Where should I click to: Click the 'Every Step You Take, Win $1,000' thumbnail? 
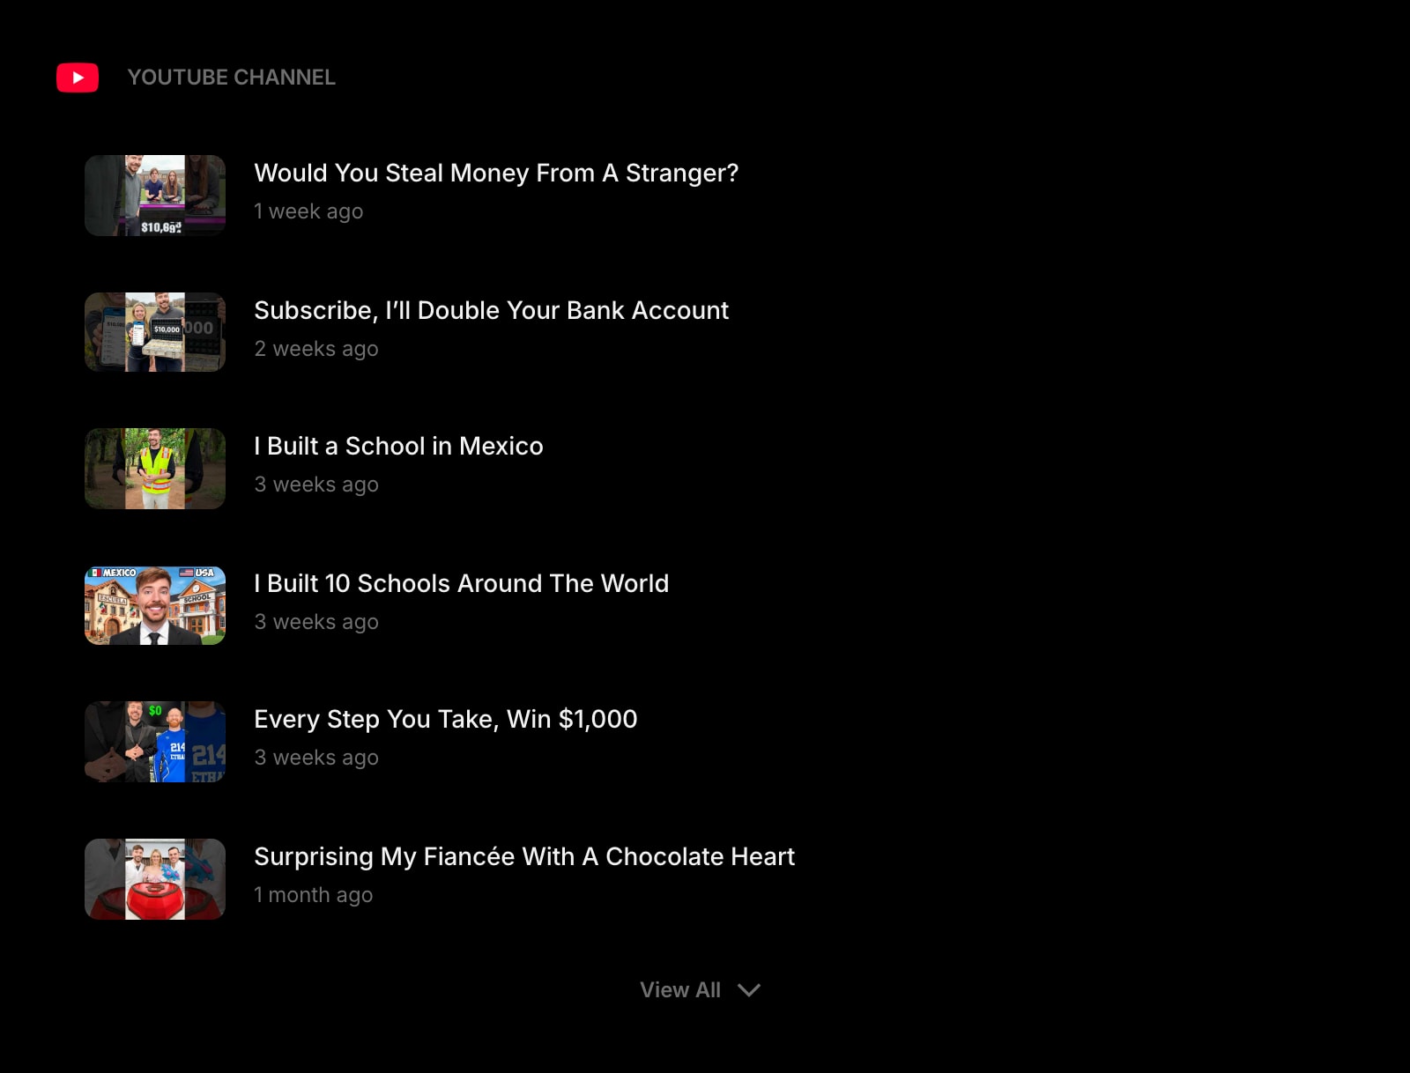154,741
